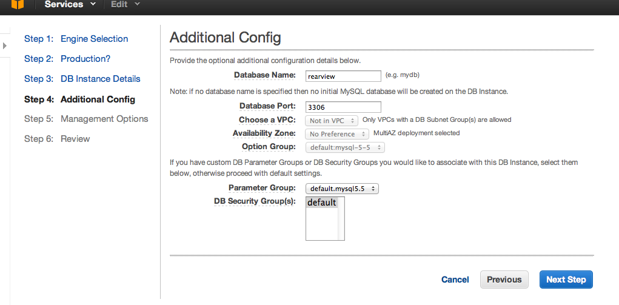Click the Edit dropdown chevron
The image size is (619, 305).
tap(138, 4)
